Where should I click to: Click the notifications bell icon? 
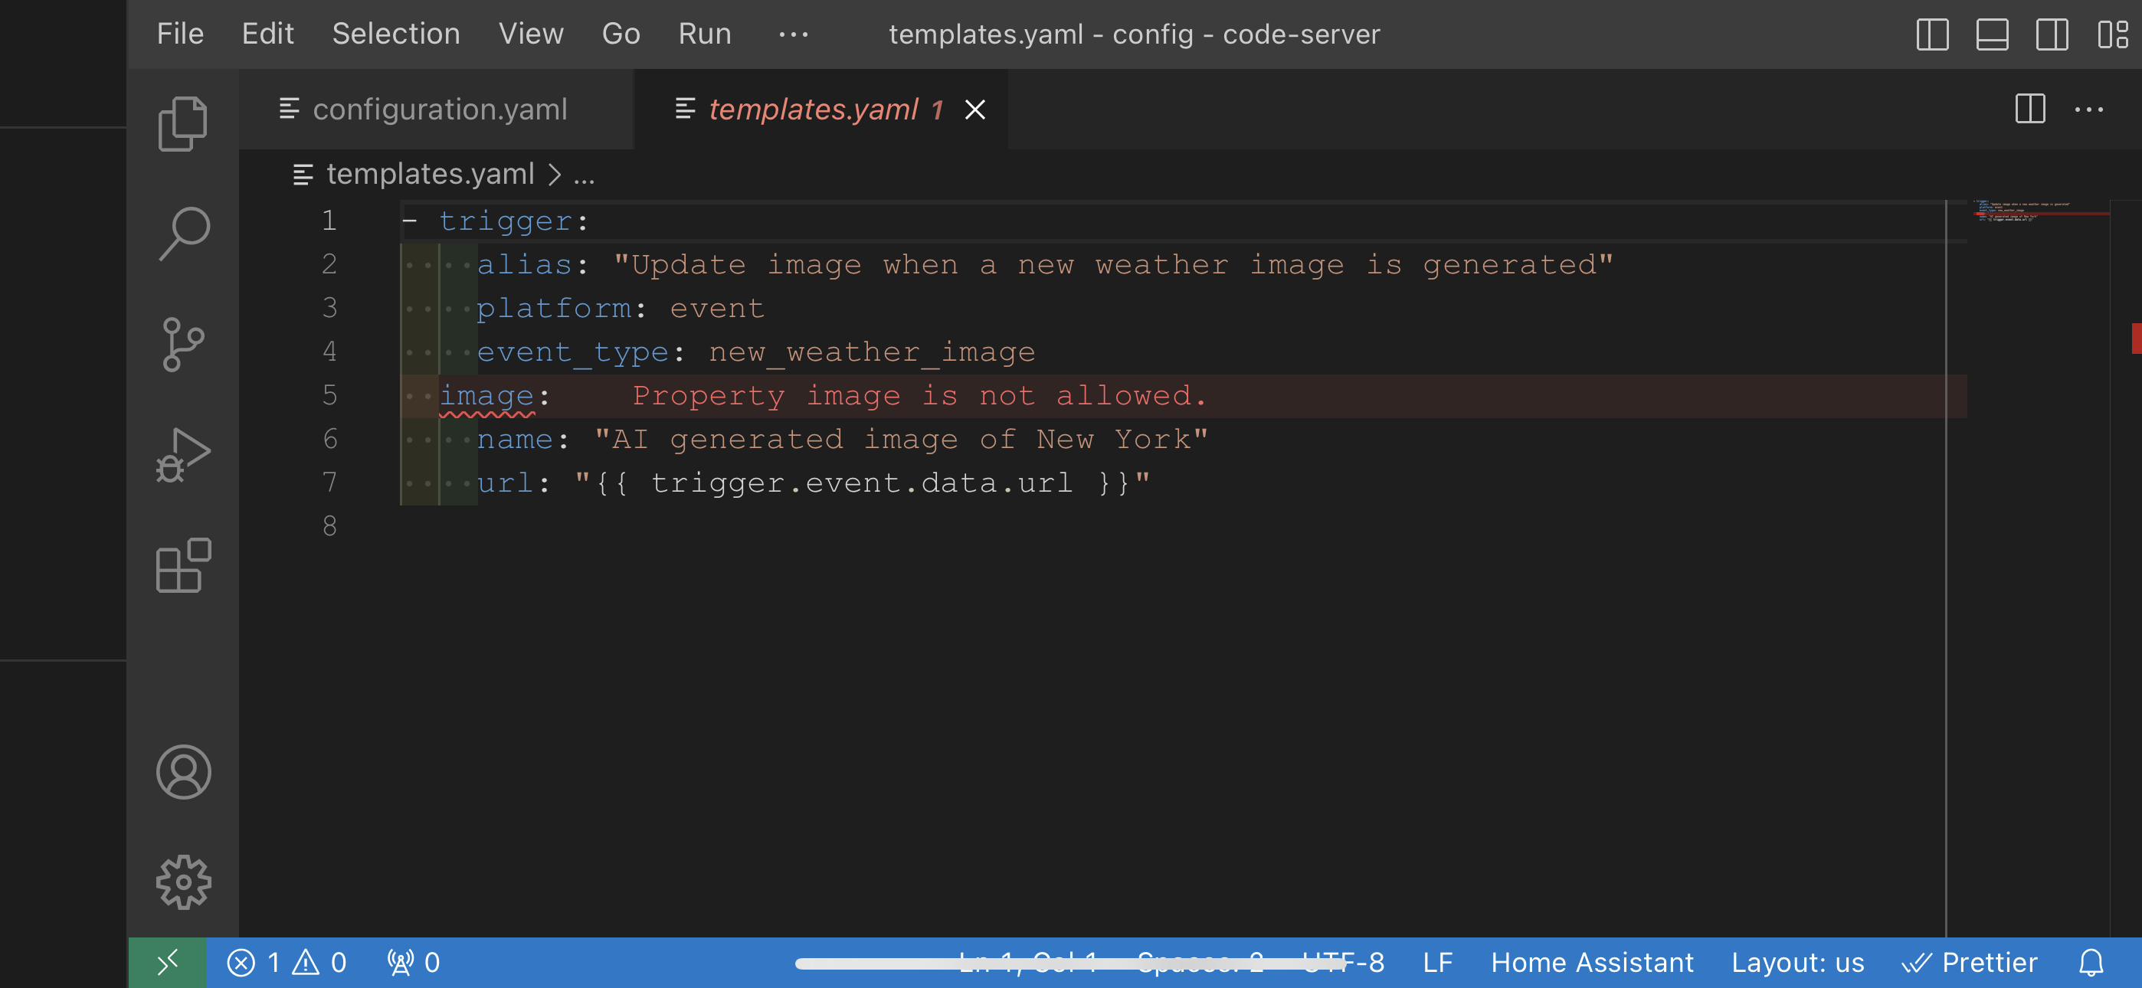click(2091, 962)
